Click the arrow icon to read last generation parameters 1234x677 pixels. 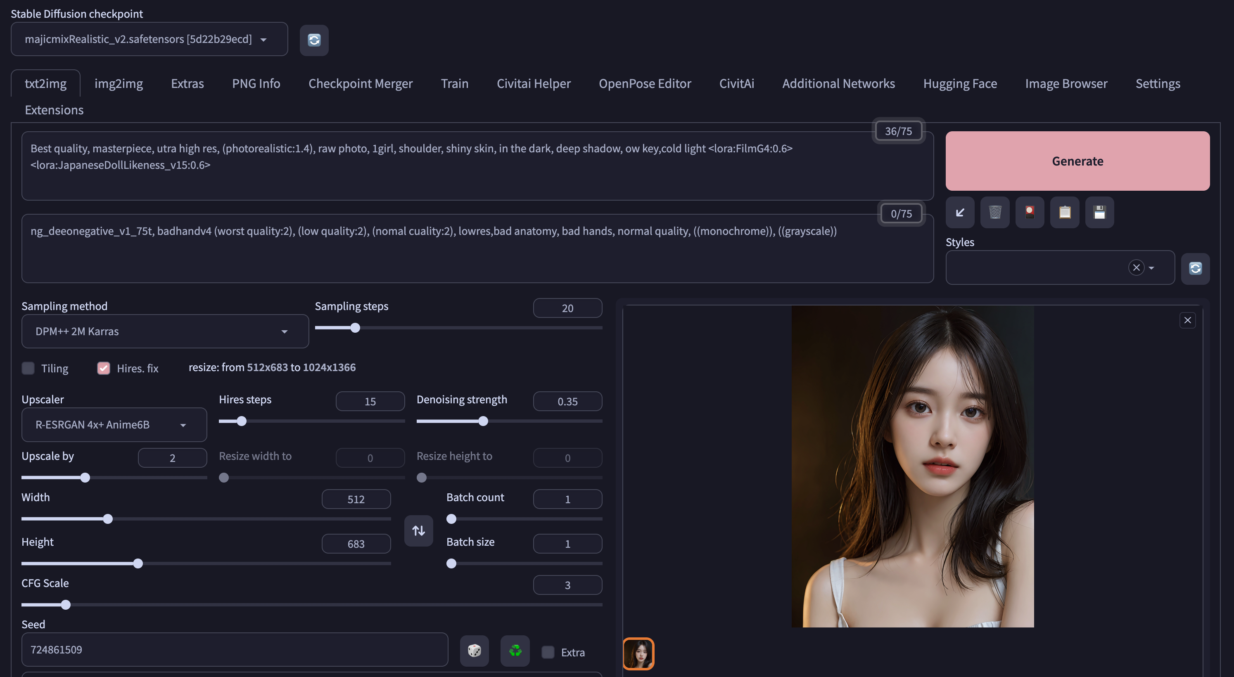coord(959,212)
